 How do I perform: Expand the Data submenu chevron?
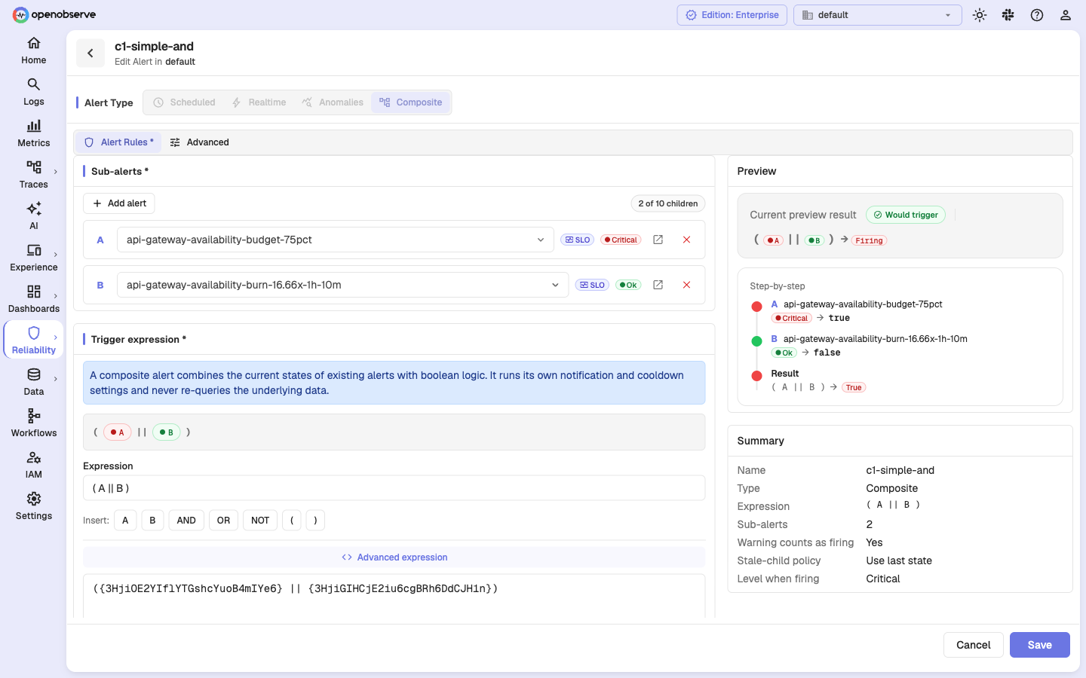point(56,379)
